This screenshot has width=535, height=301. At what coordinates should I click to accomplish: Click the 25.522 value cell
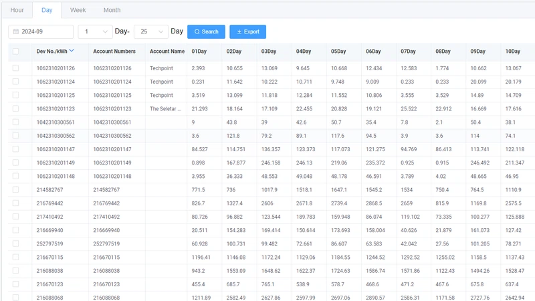click(409, 108)
